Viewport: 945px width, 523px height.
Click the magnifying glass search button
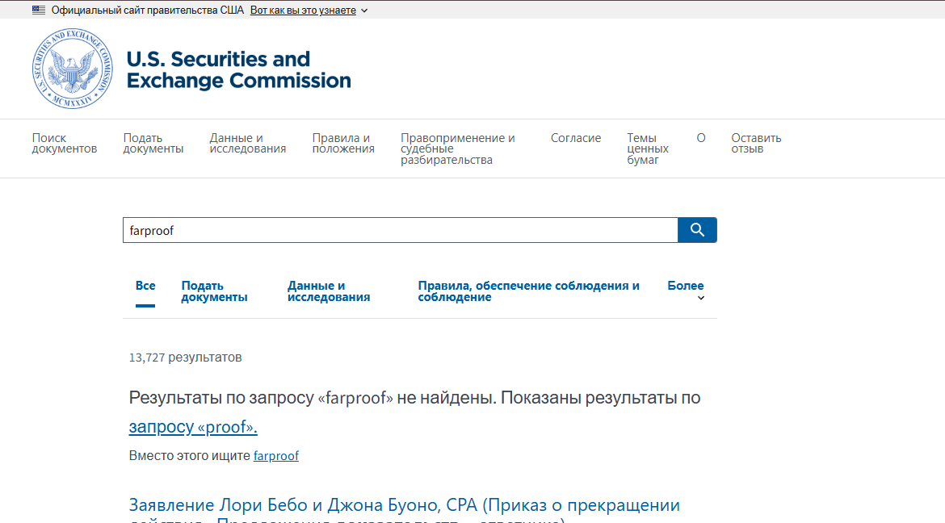(697, 230)
